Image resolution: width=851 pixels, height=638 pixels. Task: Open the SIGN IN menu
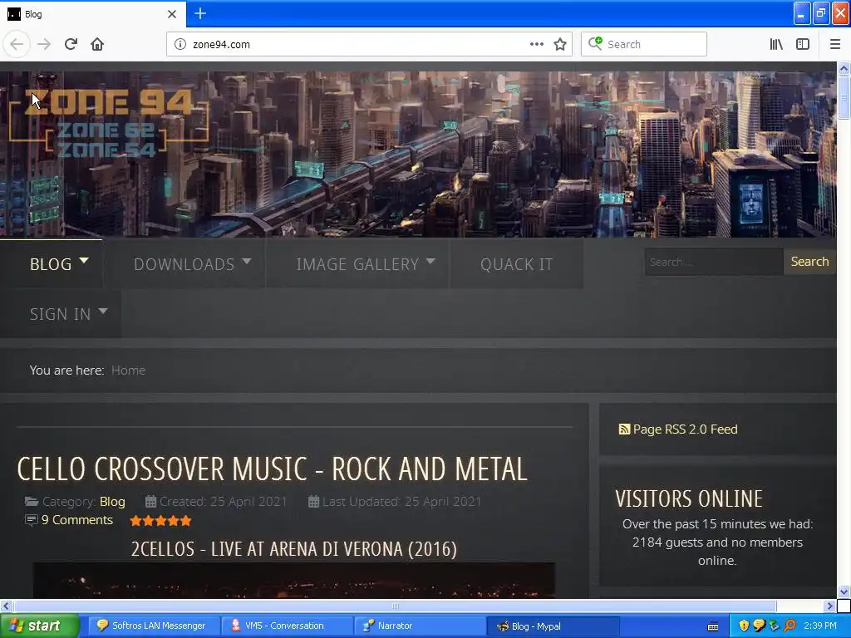[x=60, y=314]
